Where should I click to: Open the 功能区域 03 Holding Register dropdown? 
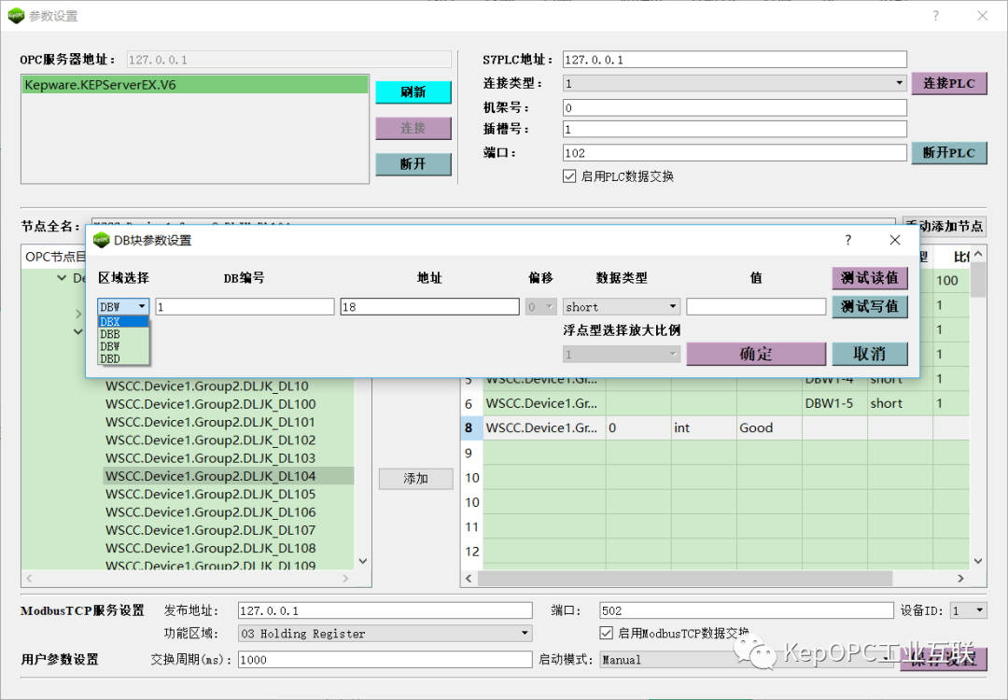coord(385,634)
